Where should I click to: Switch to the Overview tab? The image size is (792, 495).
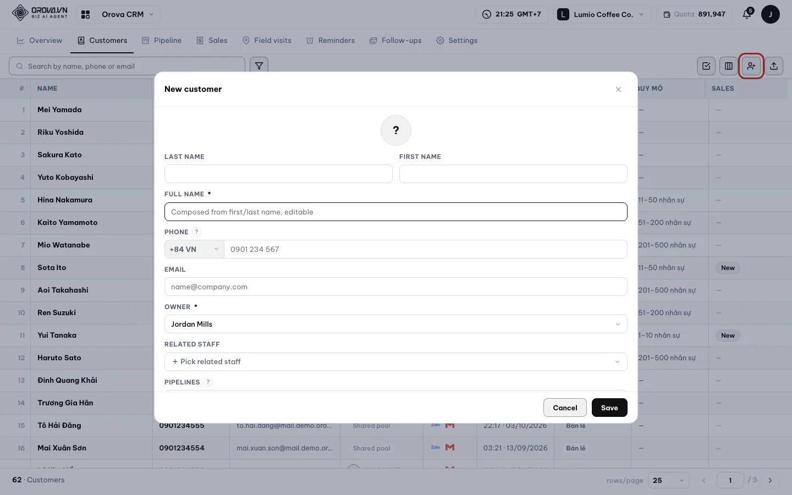(x=40, y=40)
